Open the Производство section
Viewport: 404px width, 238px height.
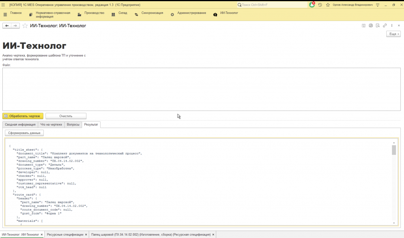94,13
